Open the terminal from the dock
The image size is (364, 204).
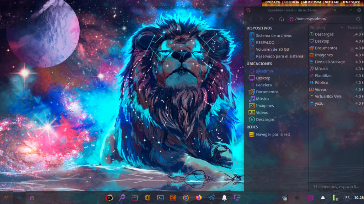click(160, 198)
